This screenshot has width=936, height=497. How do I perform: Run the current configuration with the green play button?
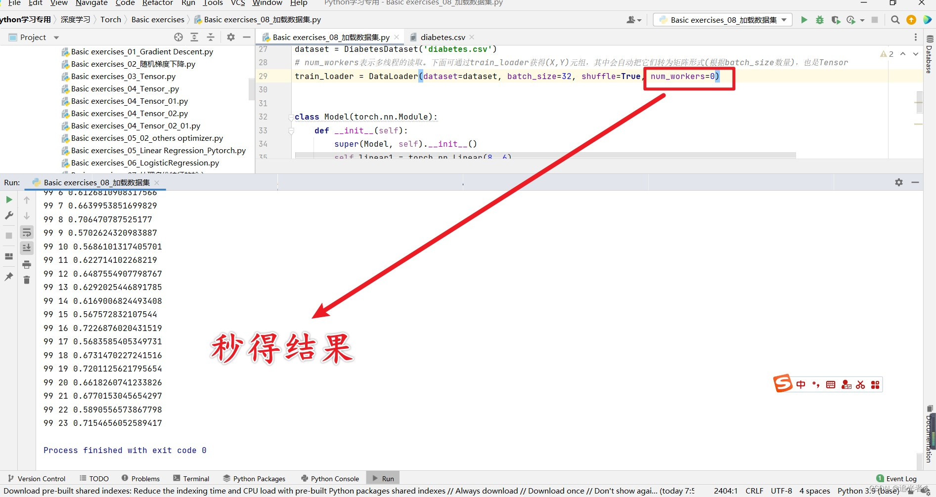pyautogui.click(x=804, y=20)
